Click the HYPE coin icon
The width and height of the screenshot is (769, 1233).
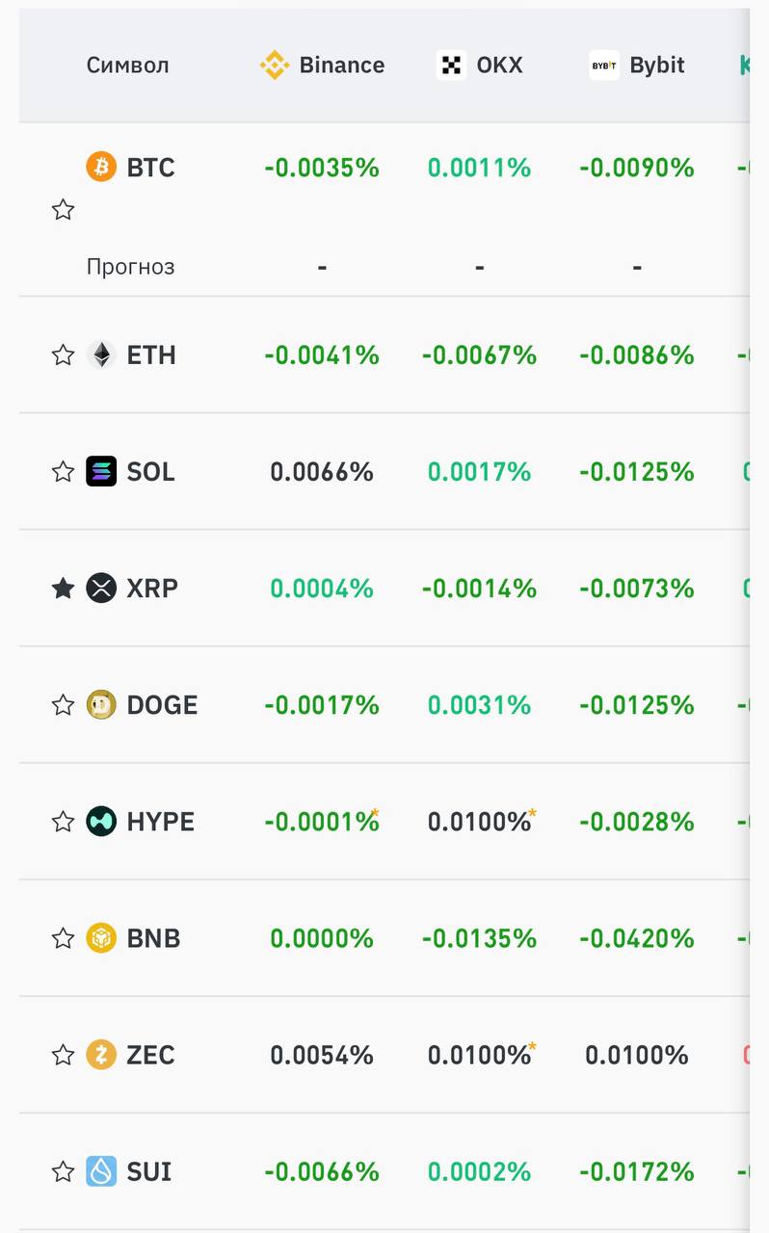[x=101, y=821]
